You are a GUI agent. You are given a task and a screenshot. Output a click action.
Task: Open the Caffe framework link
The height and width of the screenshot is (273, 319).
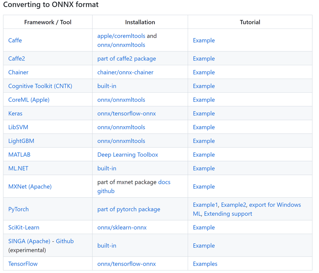pos(15,40)
